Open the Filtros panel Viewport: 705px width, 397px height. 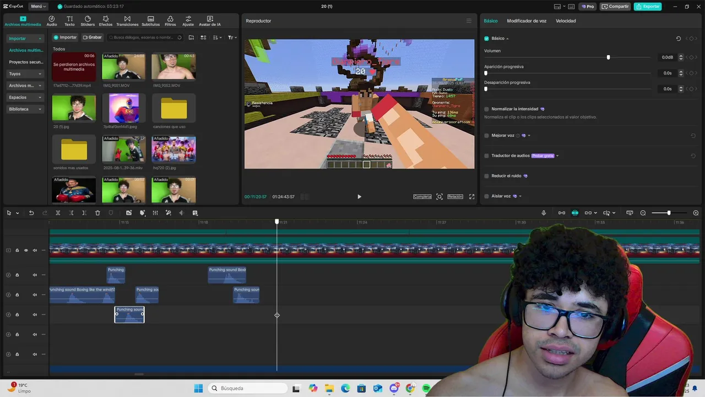click(170, 21)
